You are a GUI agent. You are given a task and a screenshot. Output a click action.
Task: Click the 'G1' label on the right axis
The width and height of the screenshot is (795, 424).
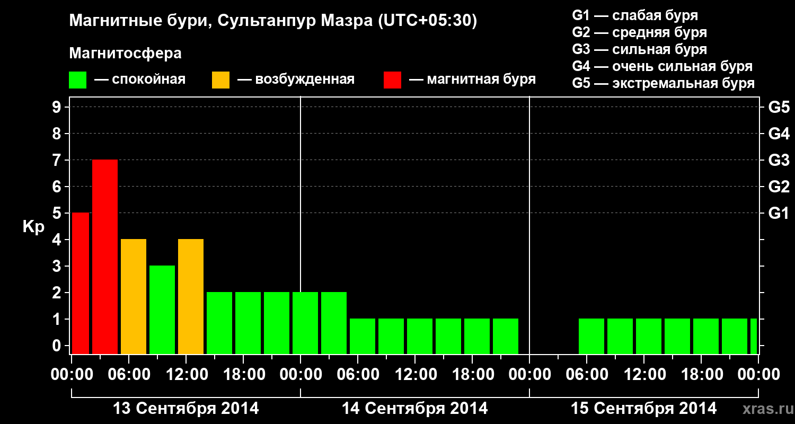click(x=779, y=213)
